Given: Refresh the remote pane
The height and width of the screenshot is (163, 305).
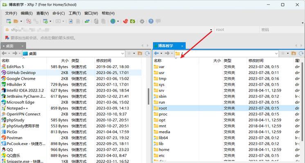Looking at the screenshot, I should click(x=301, y=53).
